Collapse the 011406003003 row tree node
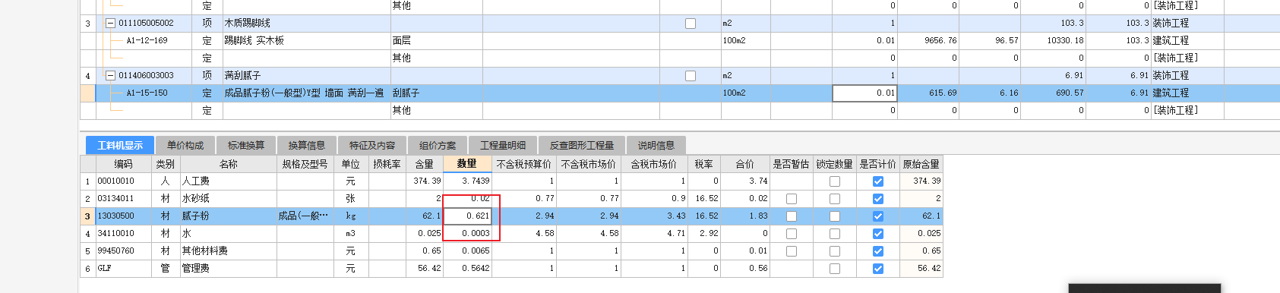 tap(110, 76)
